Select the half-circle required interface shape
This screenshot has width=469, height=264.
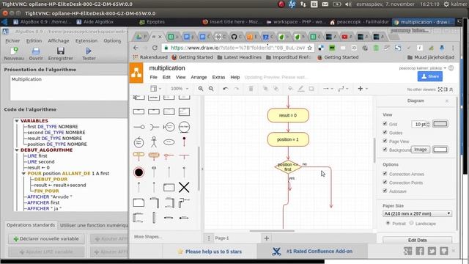pos(154,127)
